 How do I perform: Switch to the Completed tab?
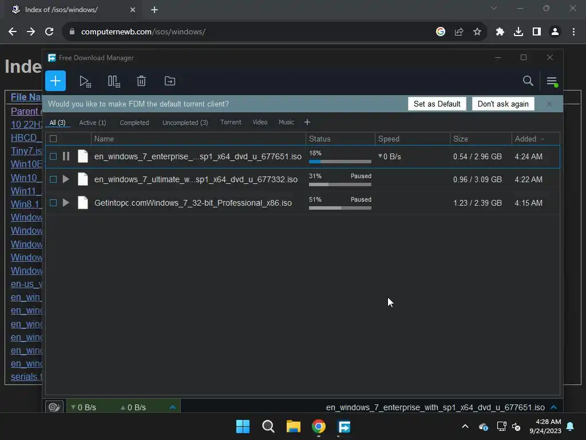tap(134, 123)
